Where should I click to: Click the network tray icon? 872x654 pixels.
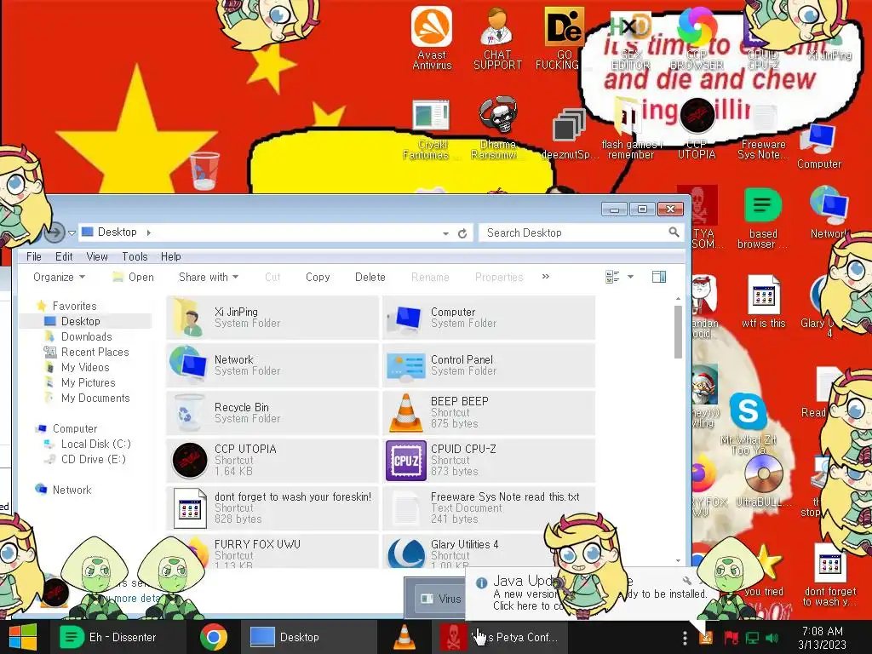(x=753, y=638)
